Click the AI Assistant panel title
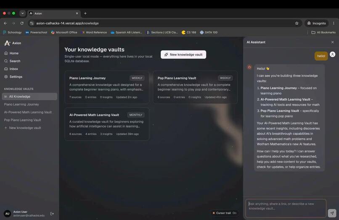The width and height of the screenshot is (339, 220). click(x=256, y=42)
